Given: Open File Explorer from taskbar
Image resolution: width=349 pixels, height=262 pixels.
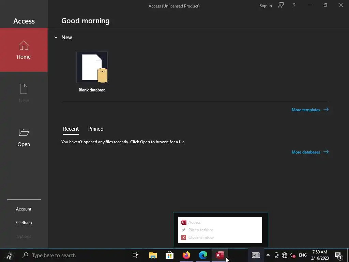Looking at the screenshot, I should coord(153,255).
